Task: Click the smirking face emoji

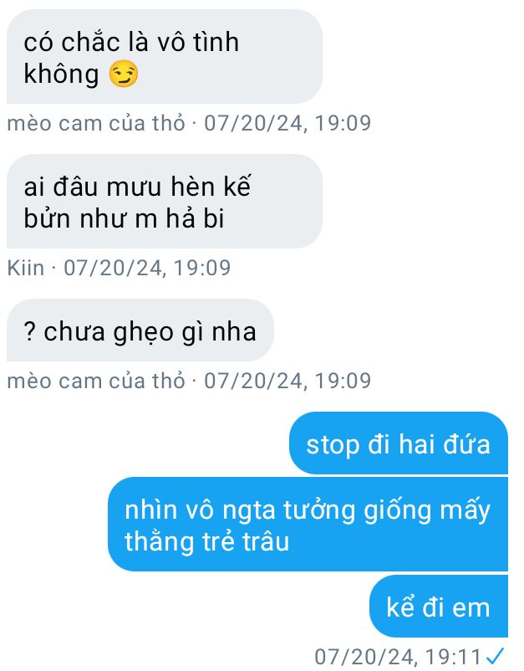Action: pos(124,74)
